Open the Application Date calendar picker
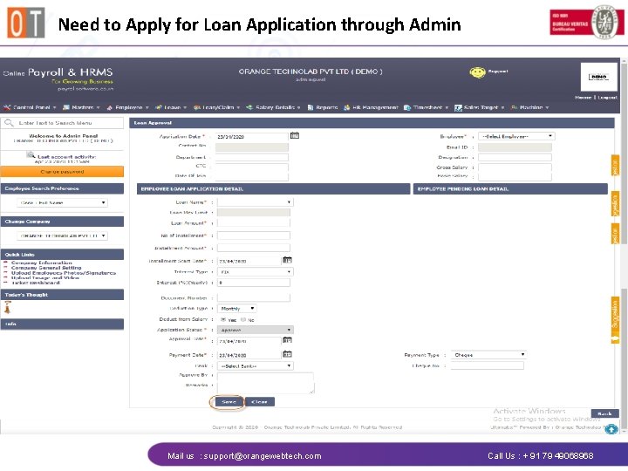The width and height of the screenshot is (628, 471). 295,135
